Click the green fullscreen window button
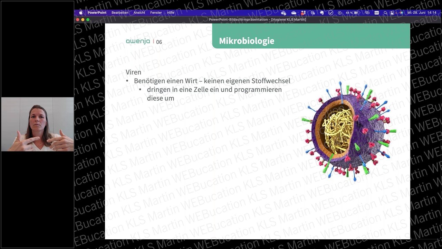442x249 pixels. click(88, 20)
